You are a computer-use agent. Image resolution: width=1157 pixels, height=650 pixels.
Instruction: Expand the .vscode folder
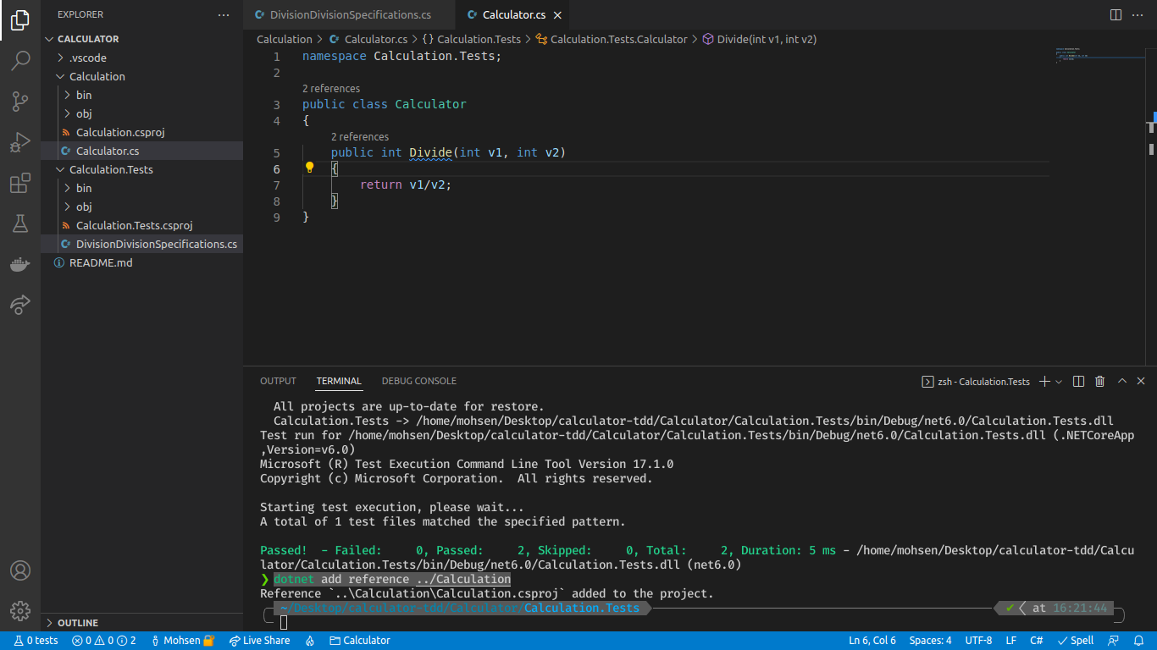(88, 58)
